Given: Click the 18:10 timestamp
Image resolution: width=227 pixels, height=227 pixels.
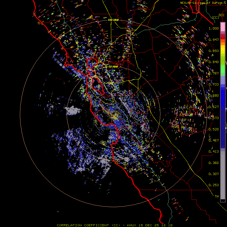Looking at the screenshot, I should coord(167,225).
